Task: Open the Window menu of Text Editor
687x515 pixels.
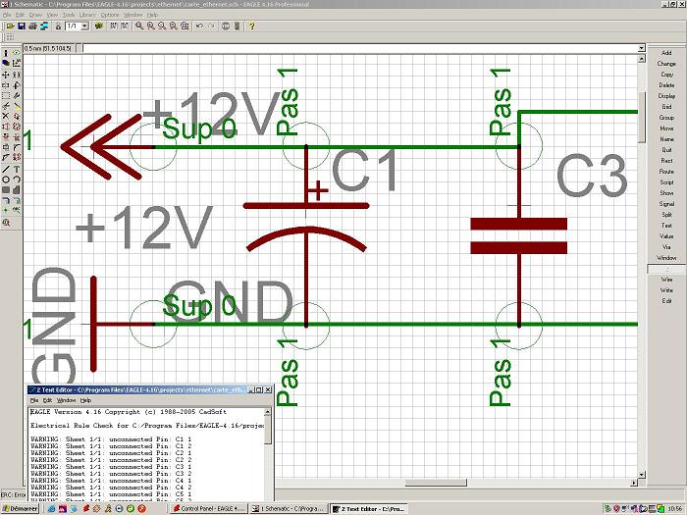Action: 65,401
